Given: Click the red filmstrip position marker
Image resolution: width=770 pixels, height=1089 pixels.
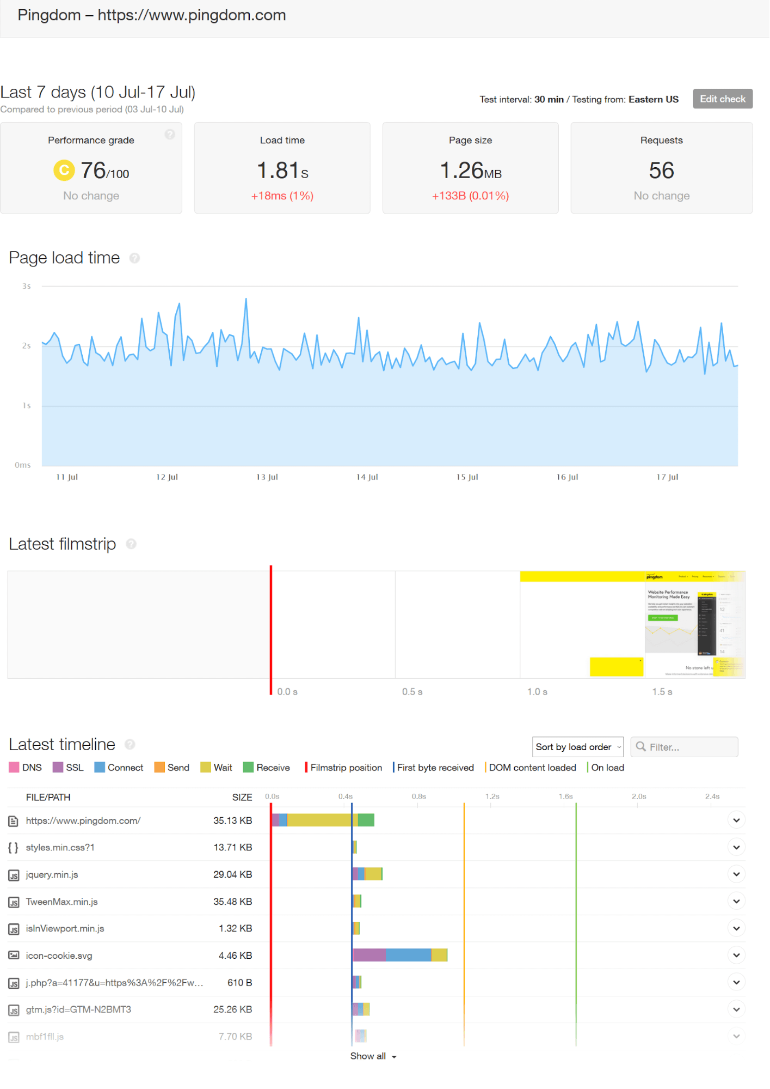Looking at the screenshot, I should [271, 630].
